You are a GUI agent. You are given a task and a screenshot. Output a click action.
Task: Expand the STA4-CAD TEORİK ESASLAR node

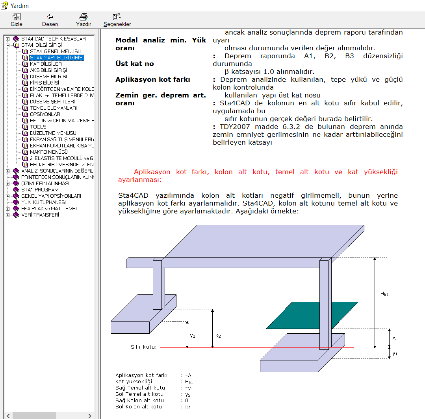[x=7, y=39]
